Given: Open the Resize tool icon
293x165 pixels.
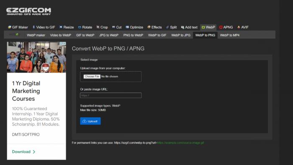Looking at the screenshot, I should 61,27.
